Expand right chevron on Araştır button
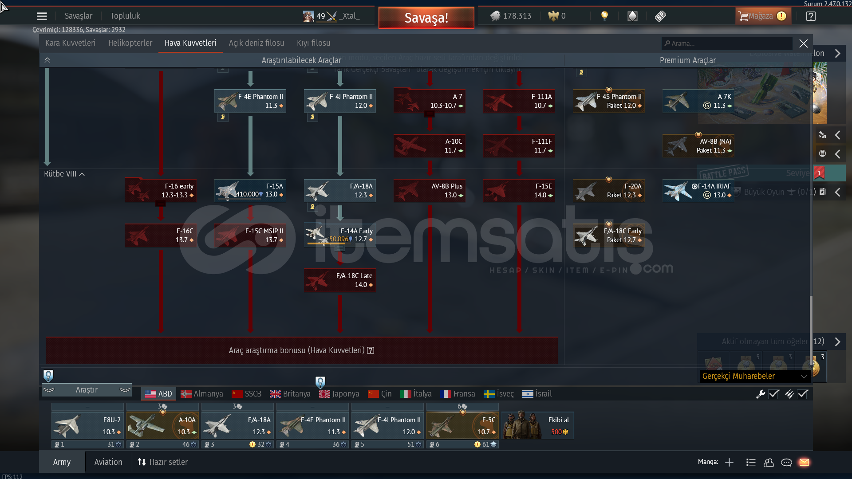 pos(125,390)
